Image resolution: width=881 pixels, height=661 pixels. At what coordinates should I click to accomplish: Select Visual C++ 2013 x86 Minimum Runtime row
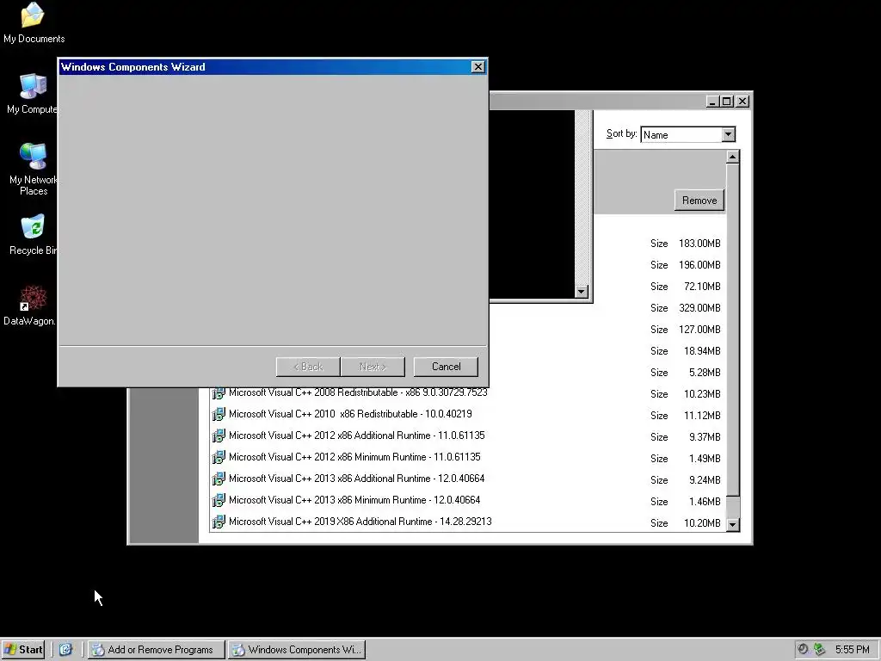pyautogui.click(x=468, y=500)
